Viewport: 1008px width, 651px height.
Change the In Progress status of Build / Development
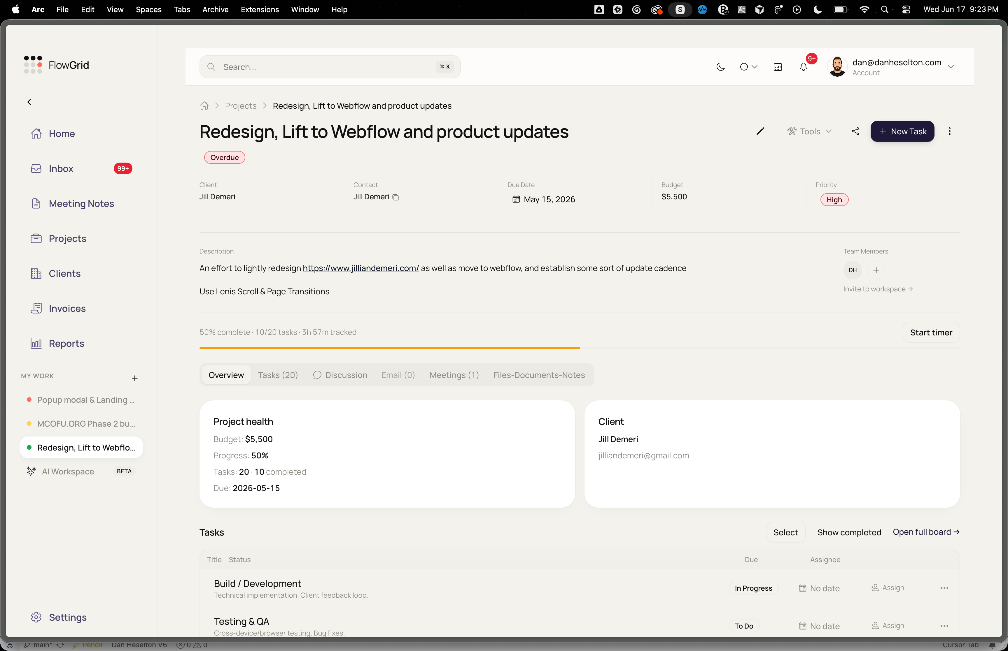753,588
